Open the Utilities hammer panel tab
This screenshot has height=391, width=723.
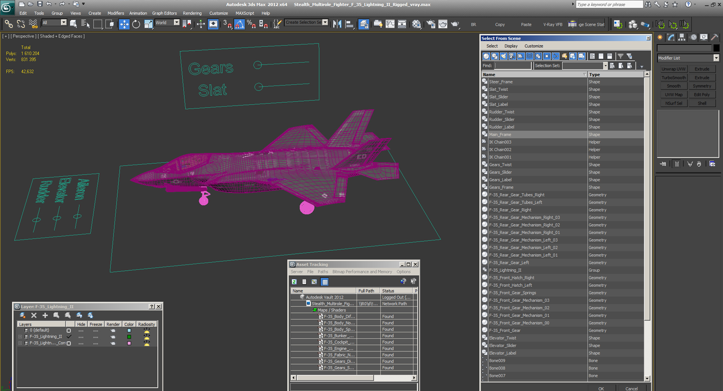pyautogui.click(x=714, y=37)
